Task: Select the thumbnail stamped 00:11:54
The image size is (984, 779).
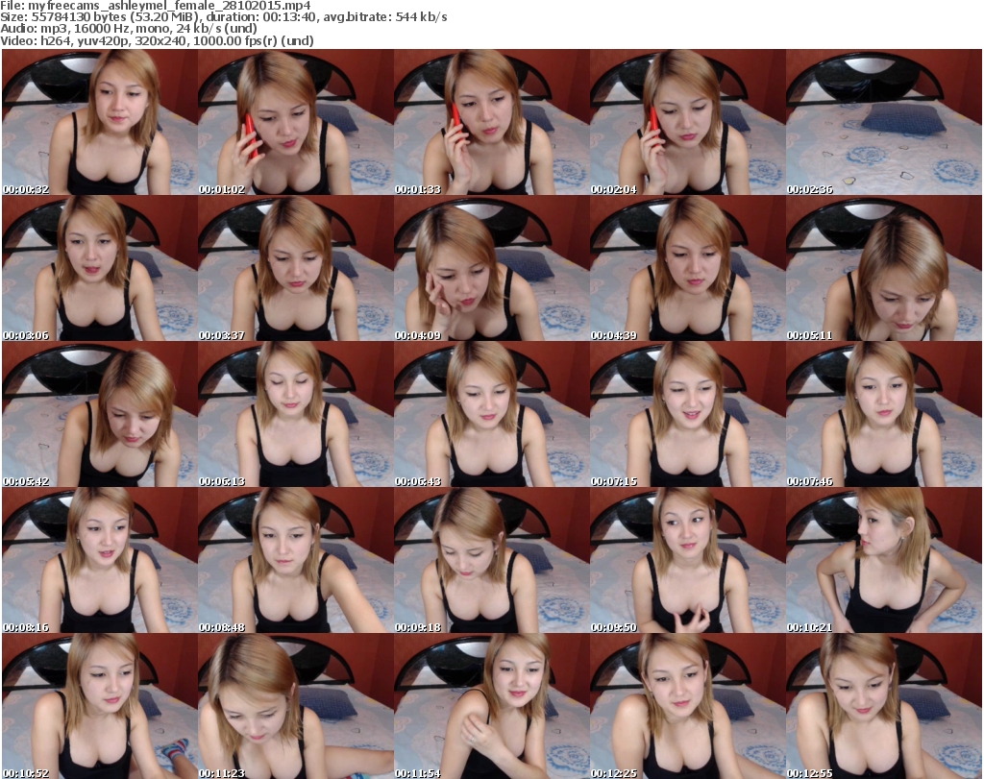Action: (x=491, y=706)
